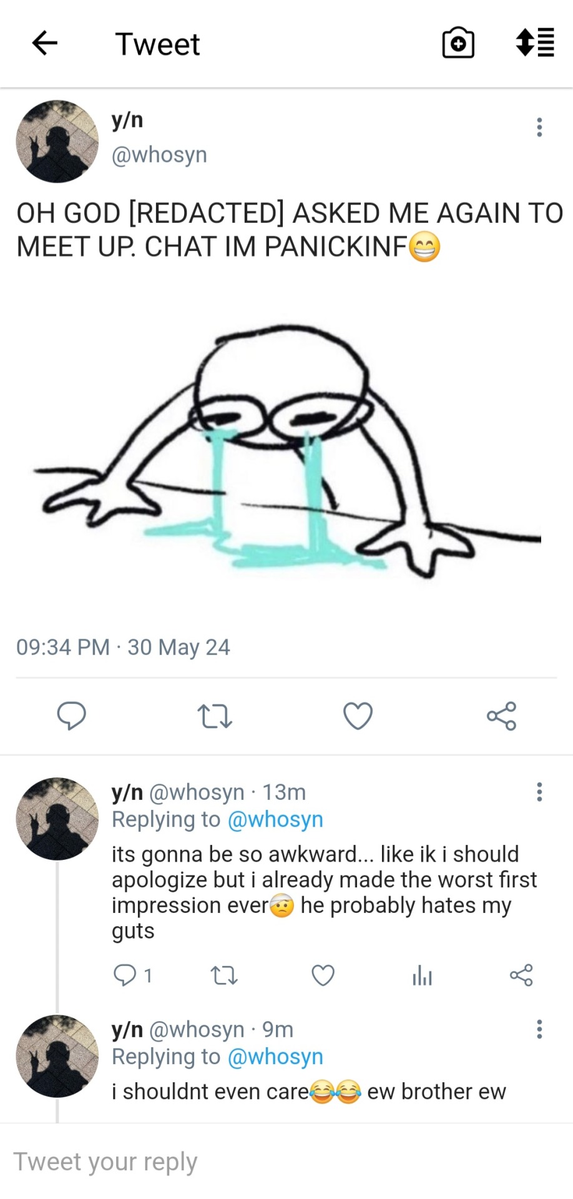Share the main tweet
This screenshot has height=1199, width=573.
(502, 716)
